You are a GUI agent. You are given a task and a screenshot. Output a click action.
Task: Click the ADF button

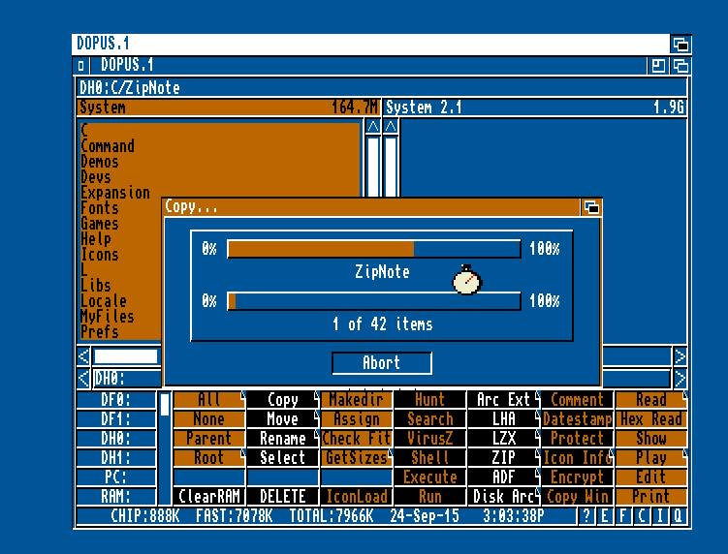(504, 477)
